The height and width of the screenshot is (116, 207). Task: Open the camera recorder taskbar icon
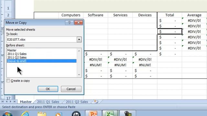pyautogui.click(x=127, y=113)
